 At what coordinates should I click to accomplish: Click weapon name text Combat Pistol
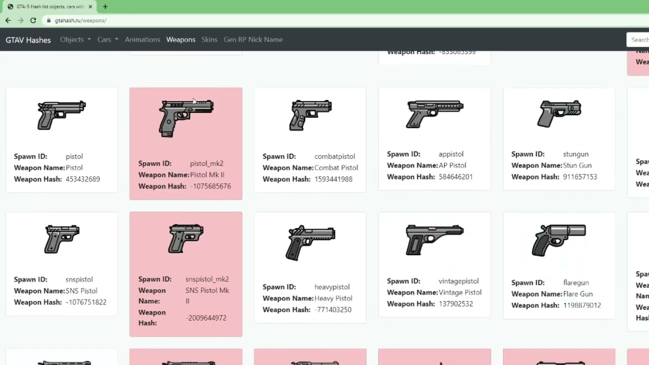click(x=336, y=168)
